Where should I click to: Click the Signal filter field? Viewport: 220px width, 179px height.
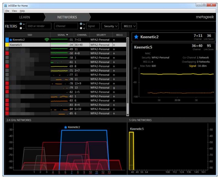coord(93,26)
